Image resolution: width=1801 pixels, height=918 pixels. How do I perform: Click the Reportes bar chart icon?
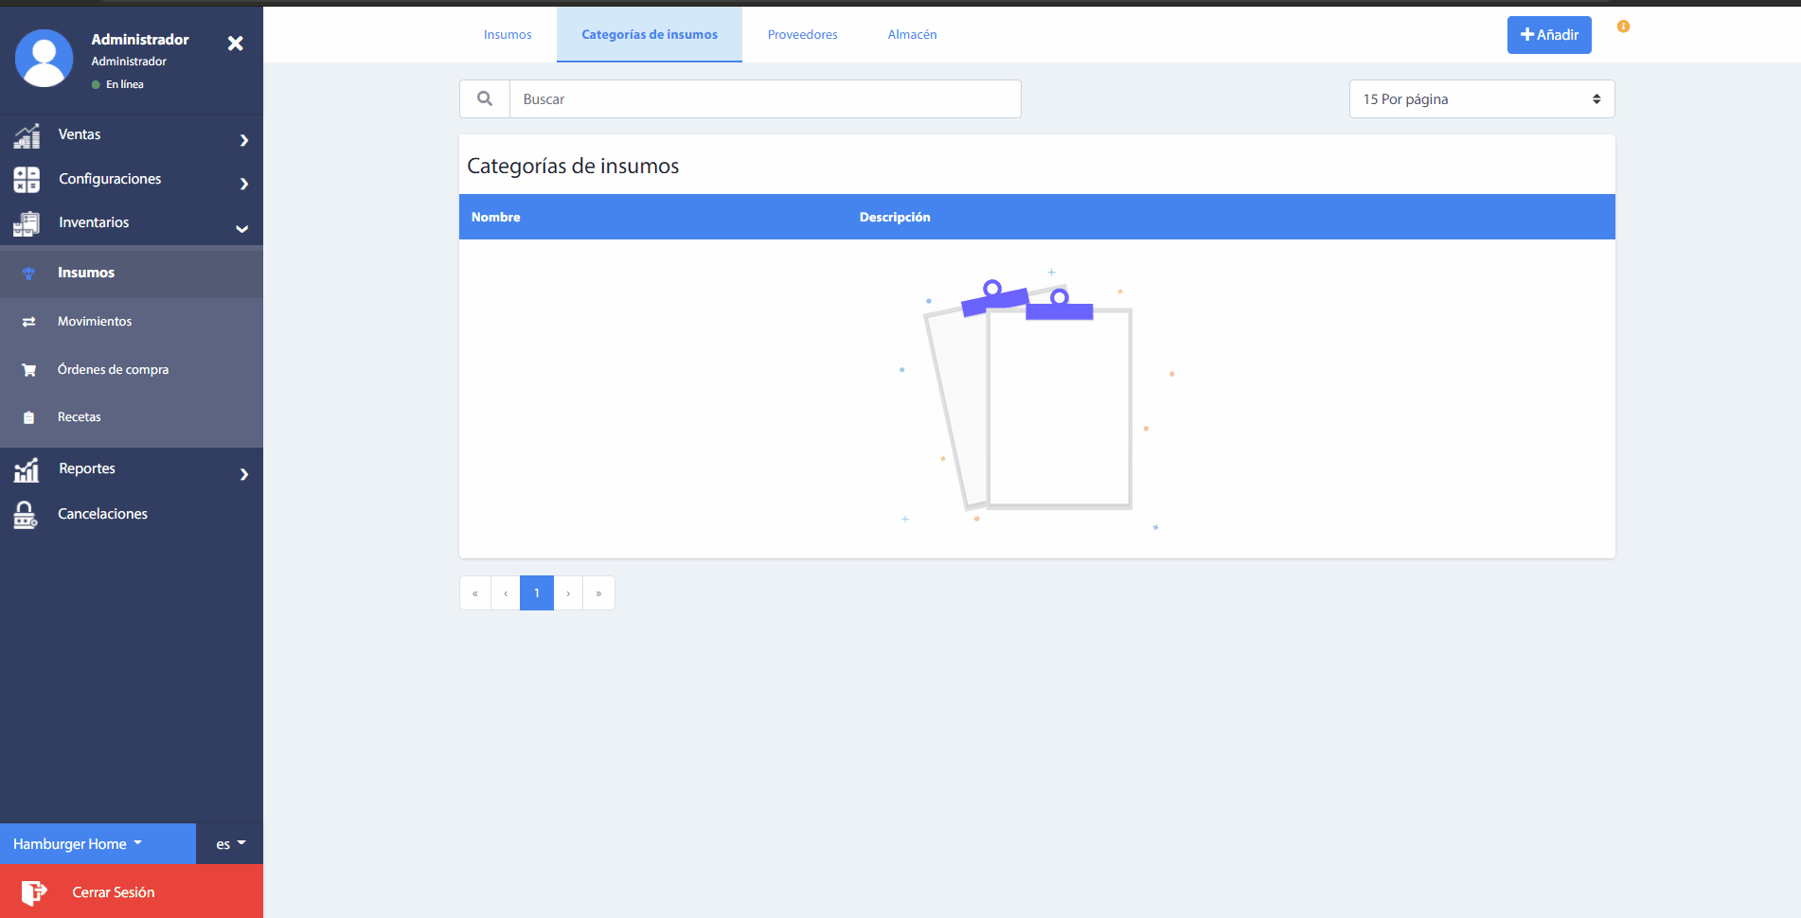point(27,469)
